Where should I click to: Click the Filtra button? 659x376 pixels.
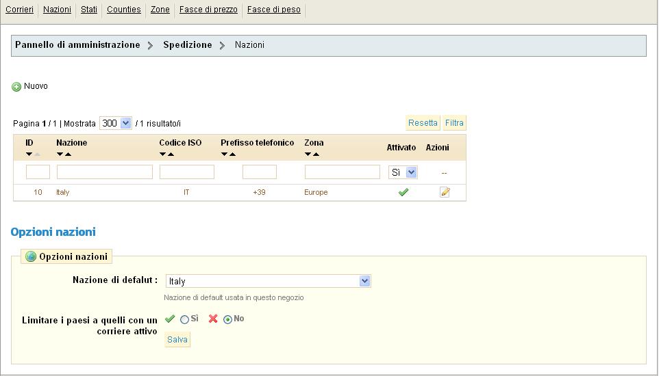coord(454,122)
